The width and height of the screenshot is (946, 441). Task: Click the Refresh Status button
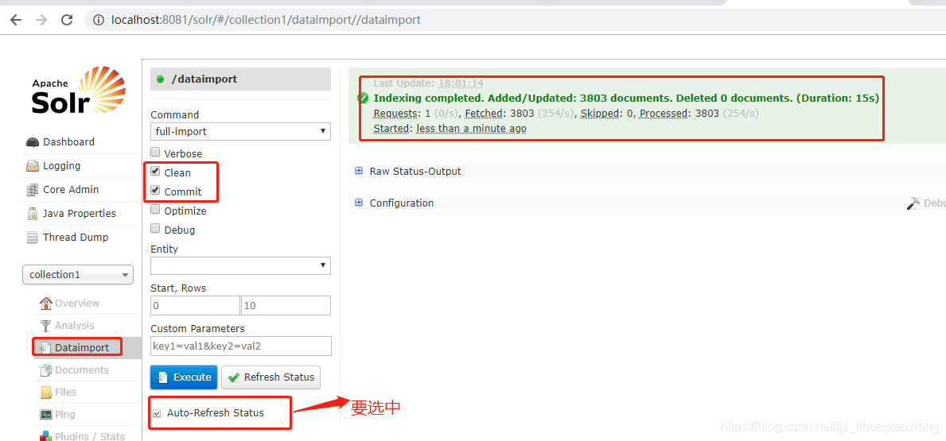tap(271, 377)
